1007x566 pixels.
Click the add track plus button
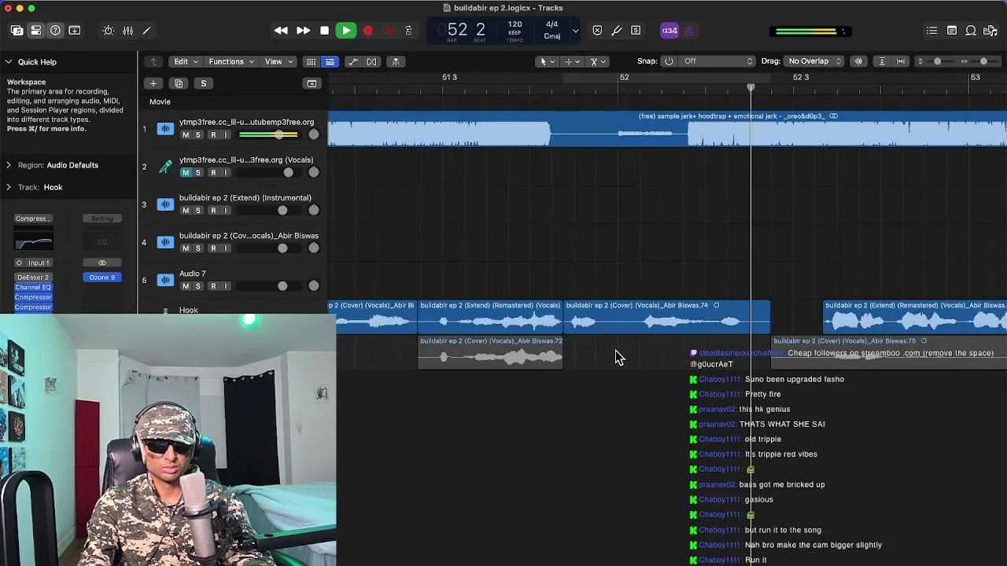[x=153, y=83]
